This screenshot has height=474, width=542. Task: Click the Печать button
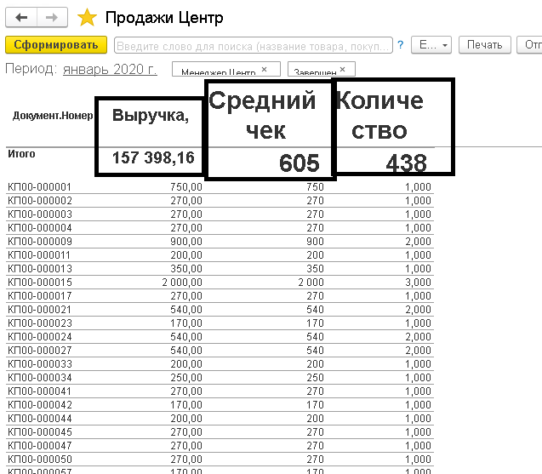click(484, 45)
